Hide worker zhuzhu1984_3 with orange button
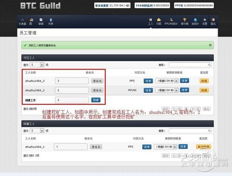 click(x=204, y=81)
